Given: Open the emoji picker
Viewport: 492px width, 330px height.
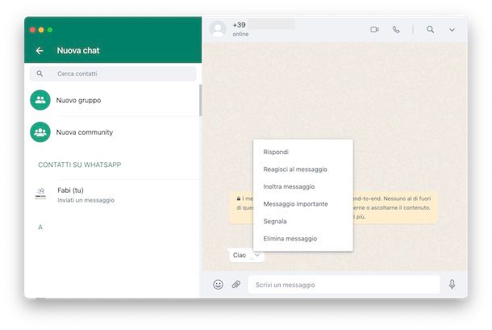Looking at the screenshot, I should coord(218,285).
